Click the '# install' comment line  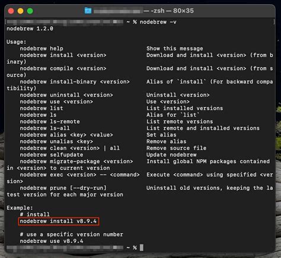click(x=35, y=215)
